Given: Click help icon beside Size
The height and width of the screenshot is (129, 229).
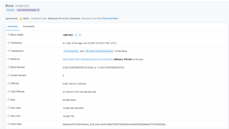Looking at the screenshot, I should click(x=9, y=100).
